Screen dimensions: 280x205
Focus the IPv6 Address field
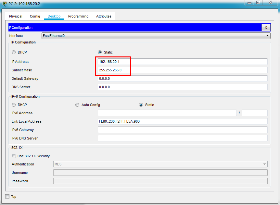click(167, 113)
